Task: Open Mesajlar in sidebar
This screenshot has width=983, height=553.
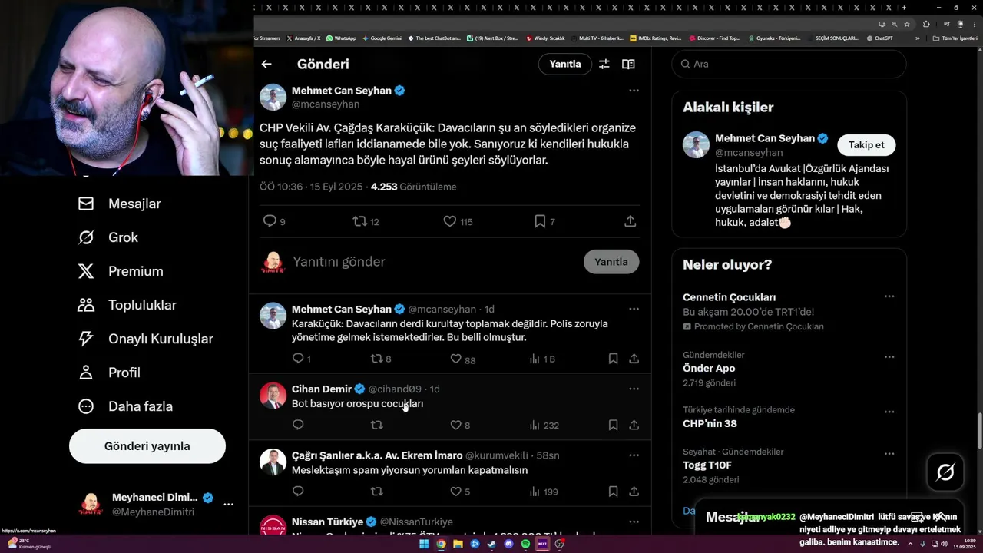Action: point(119,204)
